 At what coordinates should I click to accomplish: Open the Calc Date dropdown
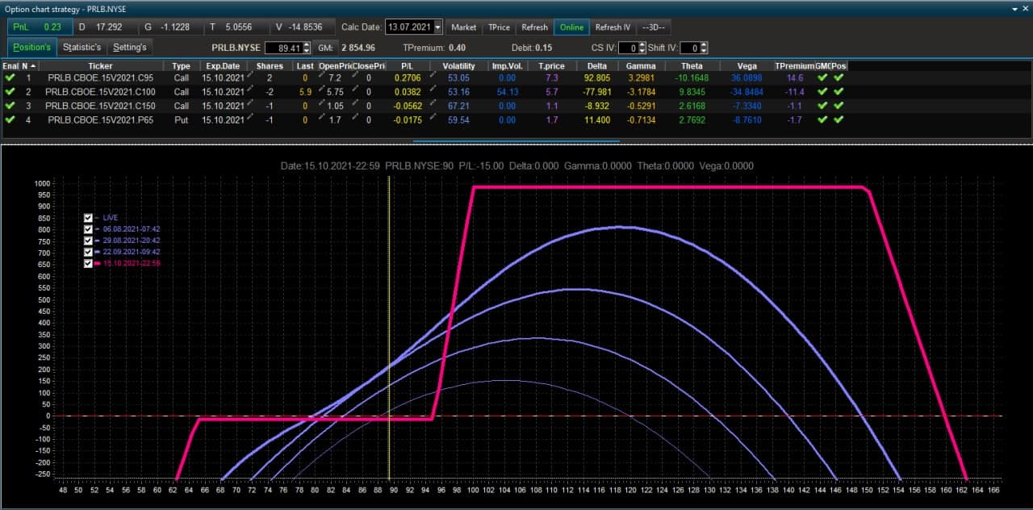tap(438, 27)
